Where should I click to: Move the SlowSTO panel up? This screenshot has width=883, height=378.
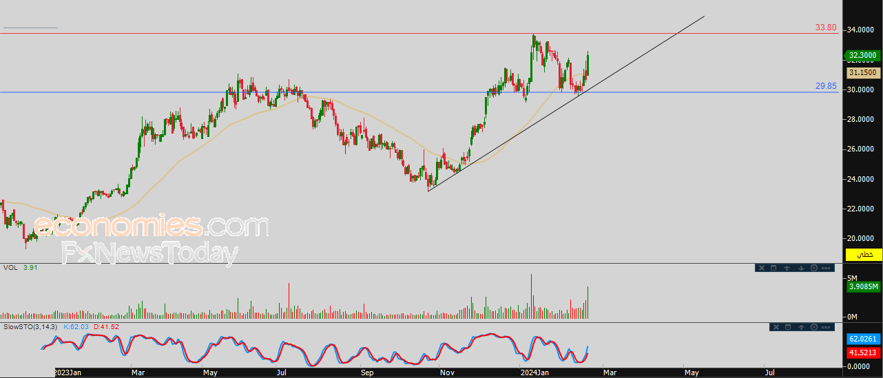click(x=801, y=327)
